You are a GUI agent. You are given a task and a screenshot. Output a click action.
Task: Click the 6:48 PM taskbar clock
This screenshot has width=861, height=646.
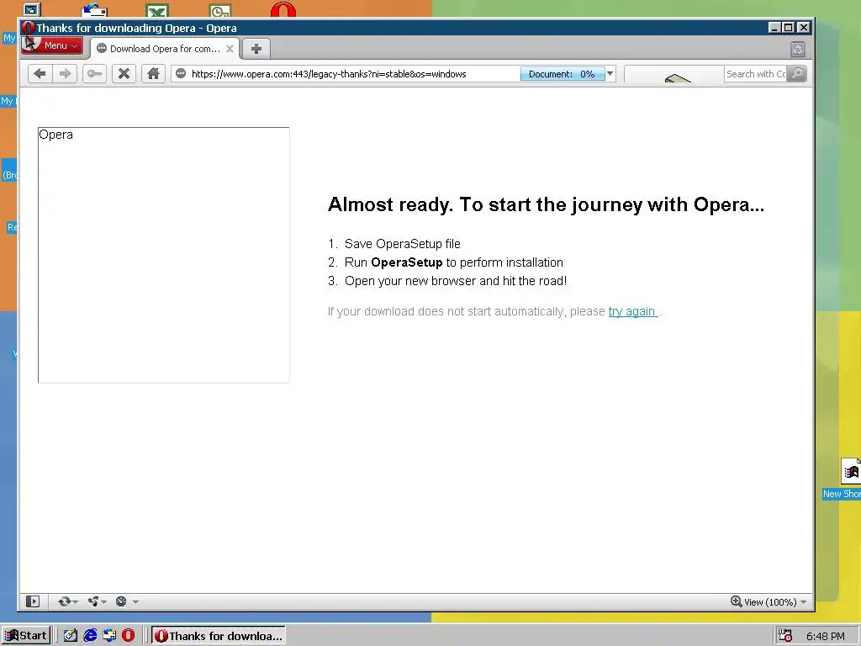point(826,636)
